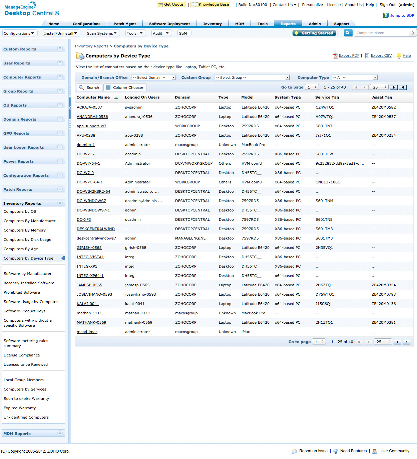Open the Scan Systems menu
This screenshot has height=459, width=417.
[x=102, y=33]
